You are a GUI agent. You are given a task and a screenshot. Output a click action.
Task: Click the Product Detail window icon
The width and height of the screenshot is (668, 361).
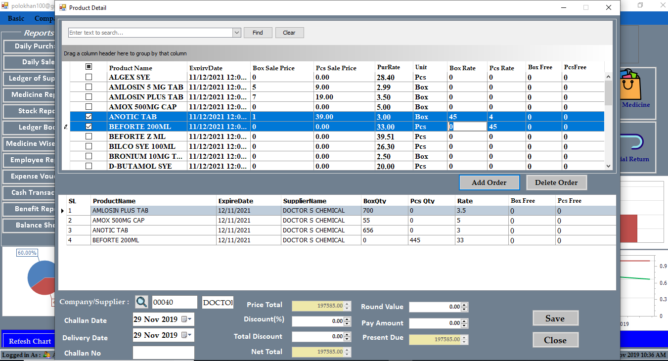(62, 7)
